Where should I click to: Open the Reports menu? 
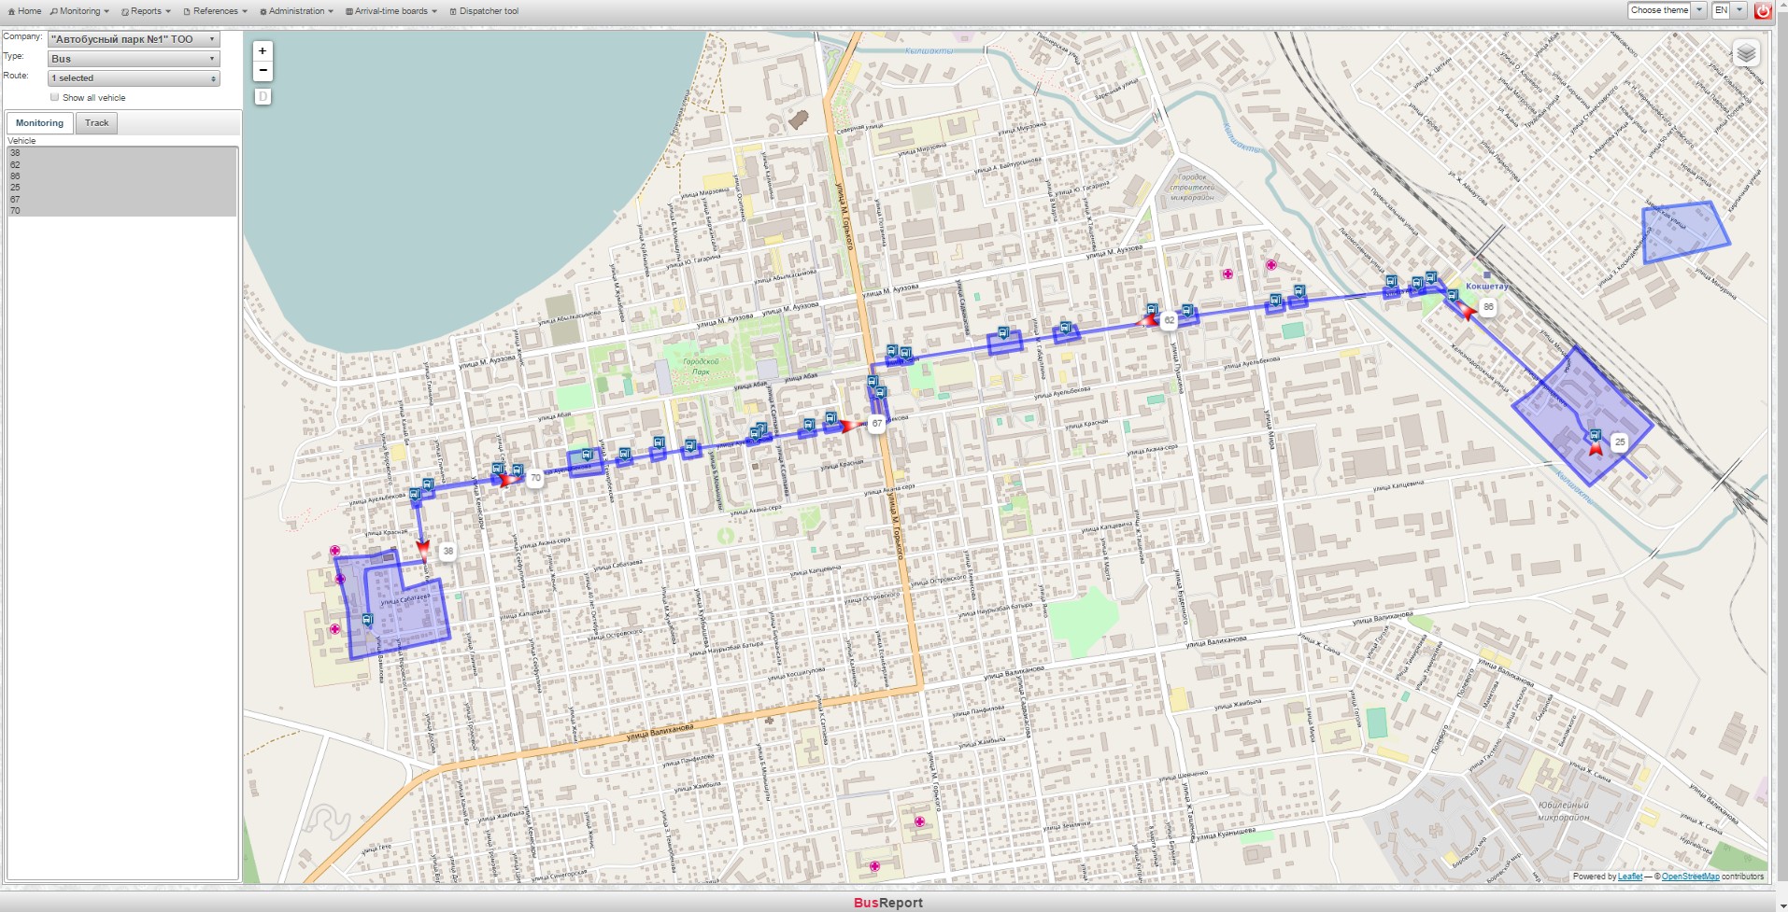pyautogui.click(x=146, y=11)
